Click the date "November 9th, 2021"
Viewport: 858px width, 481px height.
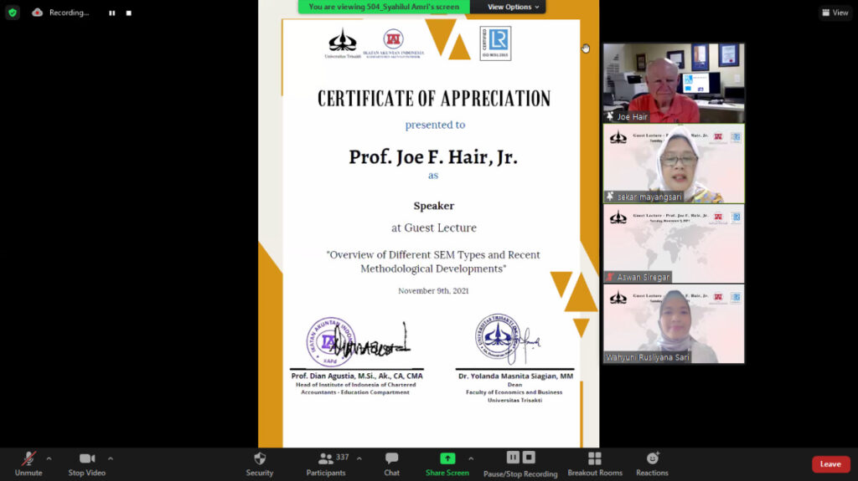pyautogui.click(x=433, y=291)
